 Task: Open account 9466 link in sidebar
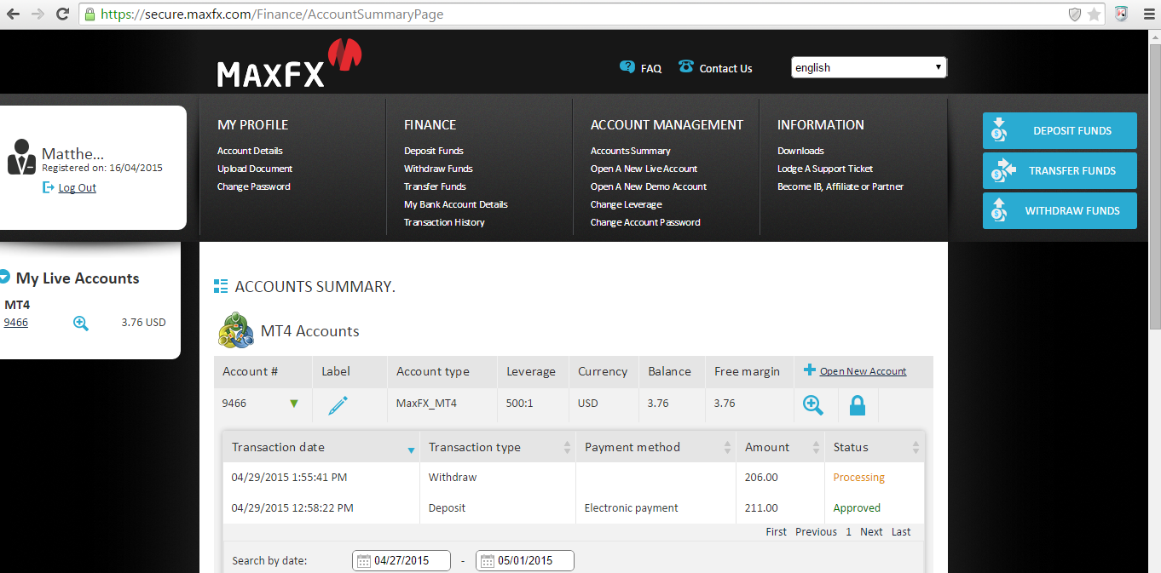coord(16,323)
